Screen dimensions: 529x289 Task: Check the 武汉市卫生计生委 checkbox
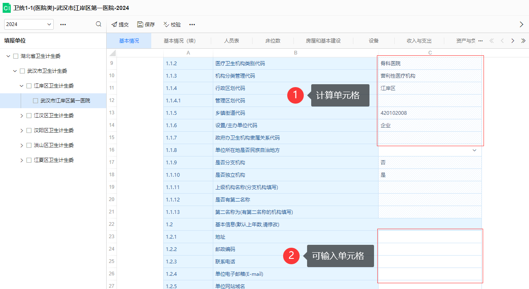22,71
